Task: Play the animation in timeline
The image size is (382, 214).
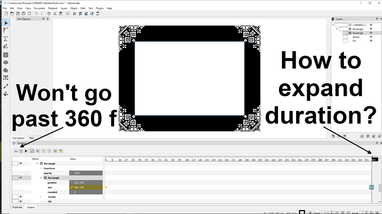Action: [26, 151]
